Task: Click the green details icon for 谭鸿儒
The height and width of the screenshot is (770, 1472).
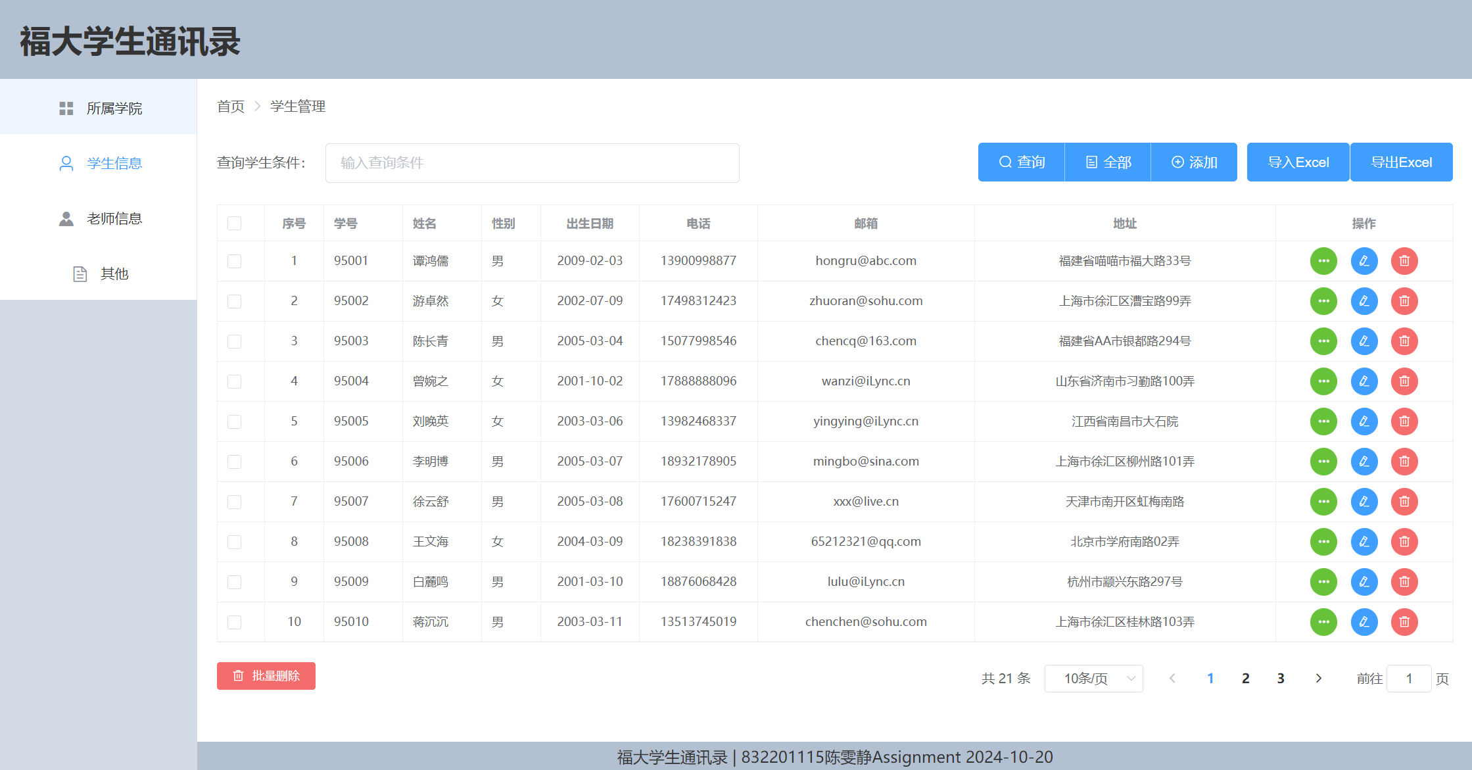Action: point(1323,261)
